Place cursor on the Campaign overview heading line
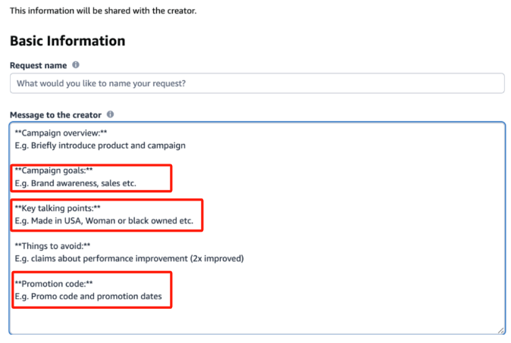Image resolution: width=511 pixels, height=343 pixels. [61, 133]
